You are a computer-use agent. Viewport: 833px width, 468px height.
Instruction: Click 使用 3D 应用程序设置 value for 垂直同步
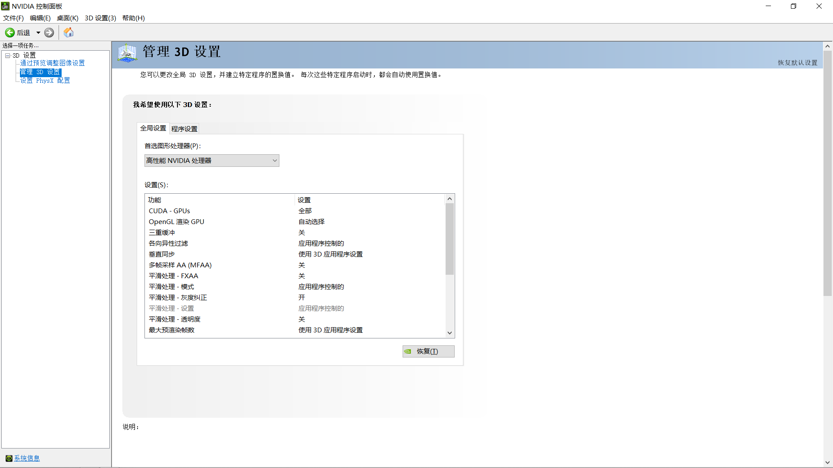[x=331, y=254]
